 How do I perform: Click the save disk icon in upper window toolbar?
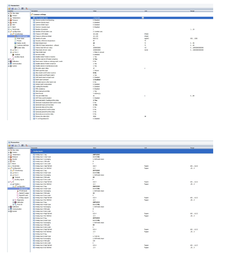(12, 8)
